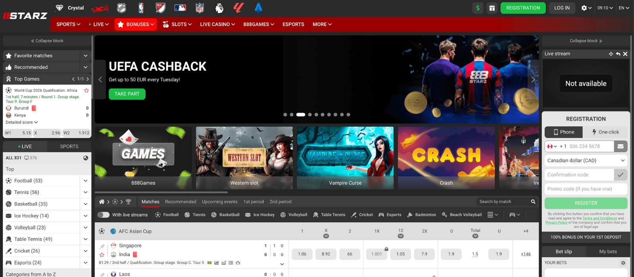Open the country code flag dropdown
The image size is (634, 277).
pyautogui.click(x=552, y=146)
